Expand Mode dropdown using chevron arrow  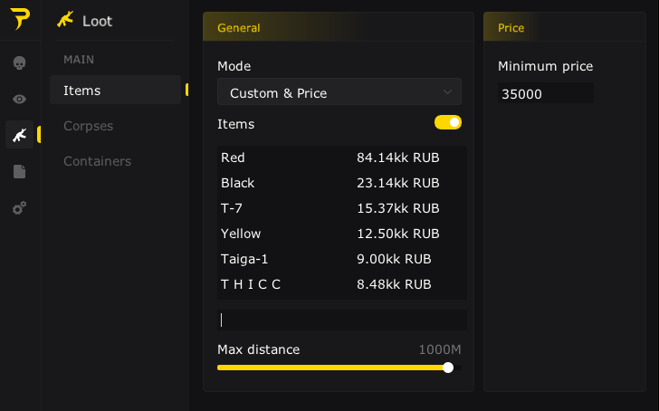tap(447, 92)
